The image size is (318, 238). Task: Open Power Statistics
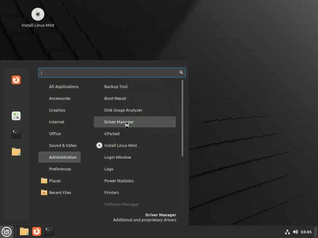(x=135, y=181)
